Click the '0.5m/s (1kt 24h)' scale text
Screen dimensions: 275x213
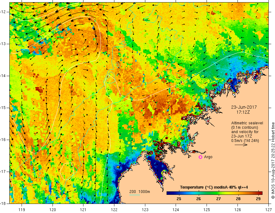pyautogui.click(x=245, y=141)
